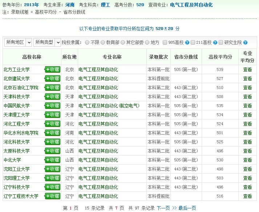Click 查看 for 中国民航大学 row

(247, 106)
